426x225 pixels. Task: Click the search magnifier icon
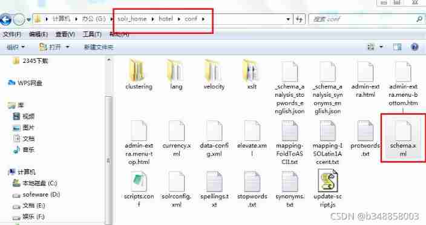click(419, 19)
